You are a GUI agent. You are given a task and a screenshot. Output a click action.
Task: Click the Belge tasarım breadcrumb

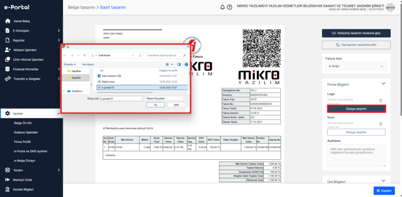point(81,7)
